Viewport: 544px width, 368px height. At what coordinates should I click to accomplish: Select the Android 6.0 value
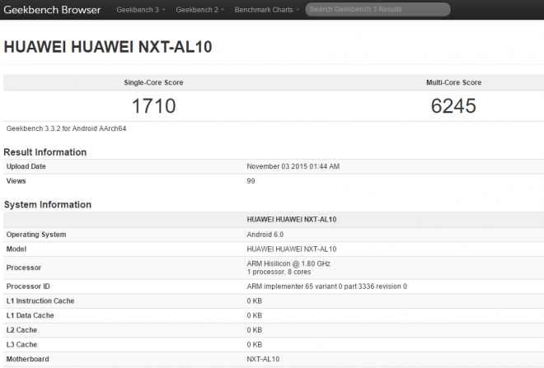point(265,235)
